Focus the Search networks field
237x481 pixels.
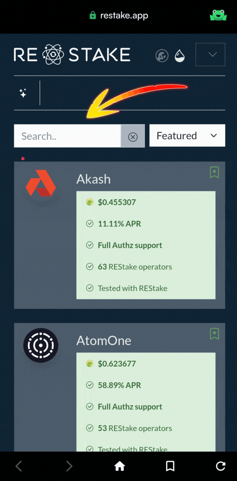click(x=67, y=136)
